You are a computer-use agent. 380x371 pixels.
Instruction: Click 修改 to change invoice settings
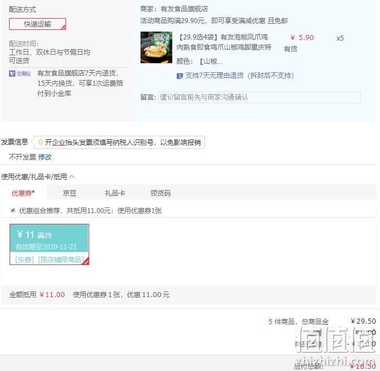pyautogui.click(x=45, y=157)
